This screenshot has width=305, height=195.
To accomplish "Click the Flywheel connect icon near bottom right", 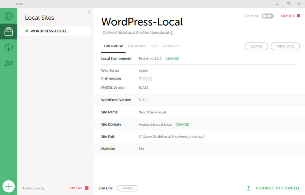I will [x=248, y=188].
